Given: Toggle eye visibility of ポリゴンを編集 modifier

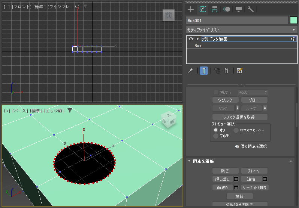Looking at the screenshot, I should [x=191, y=39].
